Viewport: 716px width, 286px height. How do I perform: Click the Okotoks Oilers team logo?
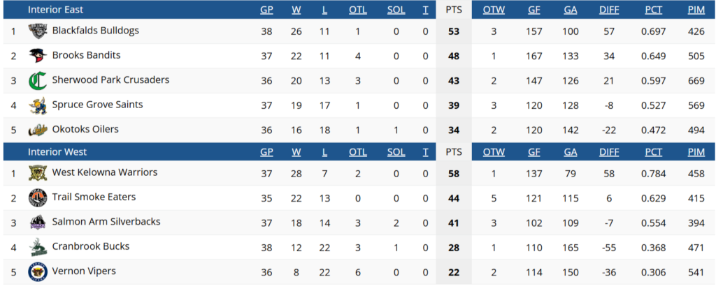(x=38, y=130)
